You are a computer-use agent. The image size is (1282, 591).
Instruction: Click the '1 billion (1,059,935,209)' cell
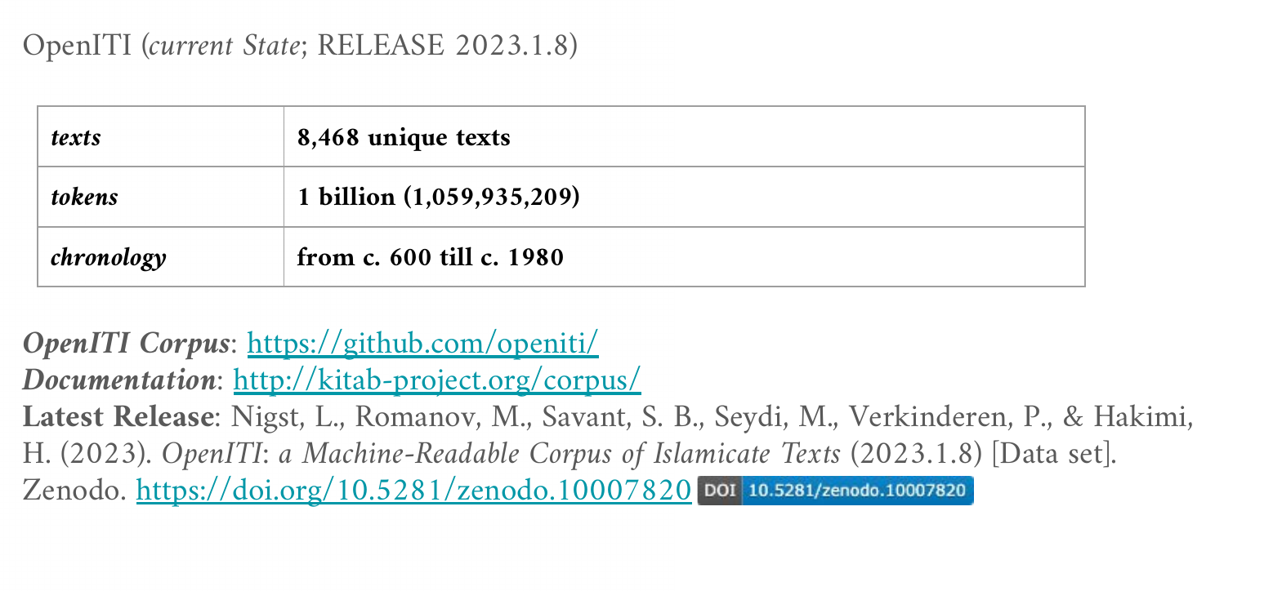684,197
